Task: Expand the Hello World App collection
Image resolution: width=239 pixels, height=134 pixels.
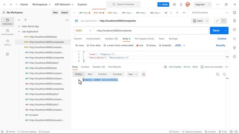Action: tap(19, 26)
